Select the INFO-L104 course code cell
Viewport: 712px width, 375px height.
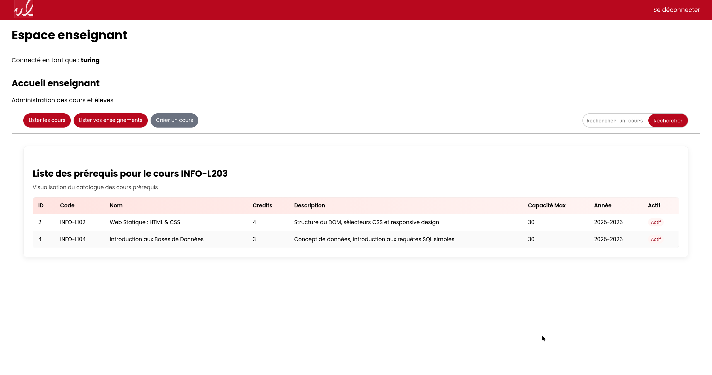[73, 239]
